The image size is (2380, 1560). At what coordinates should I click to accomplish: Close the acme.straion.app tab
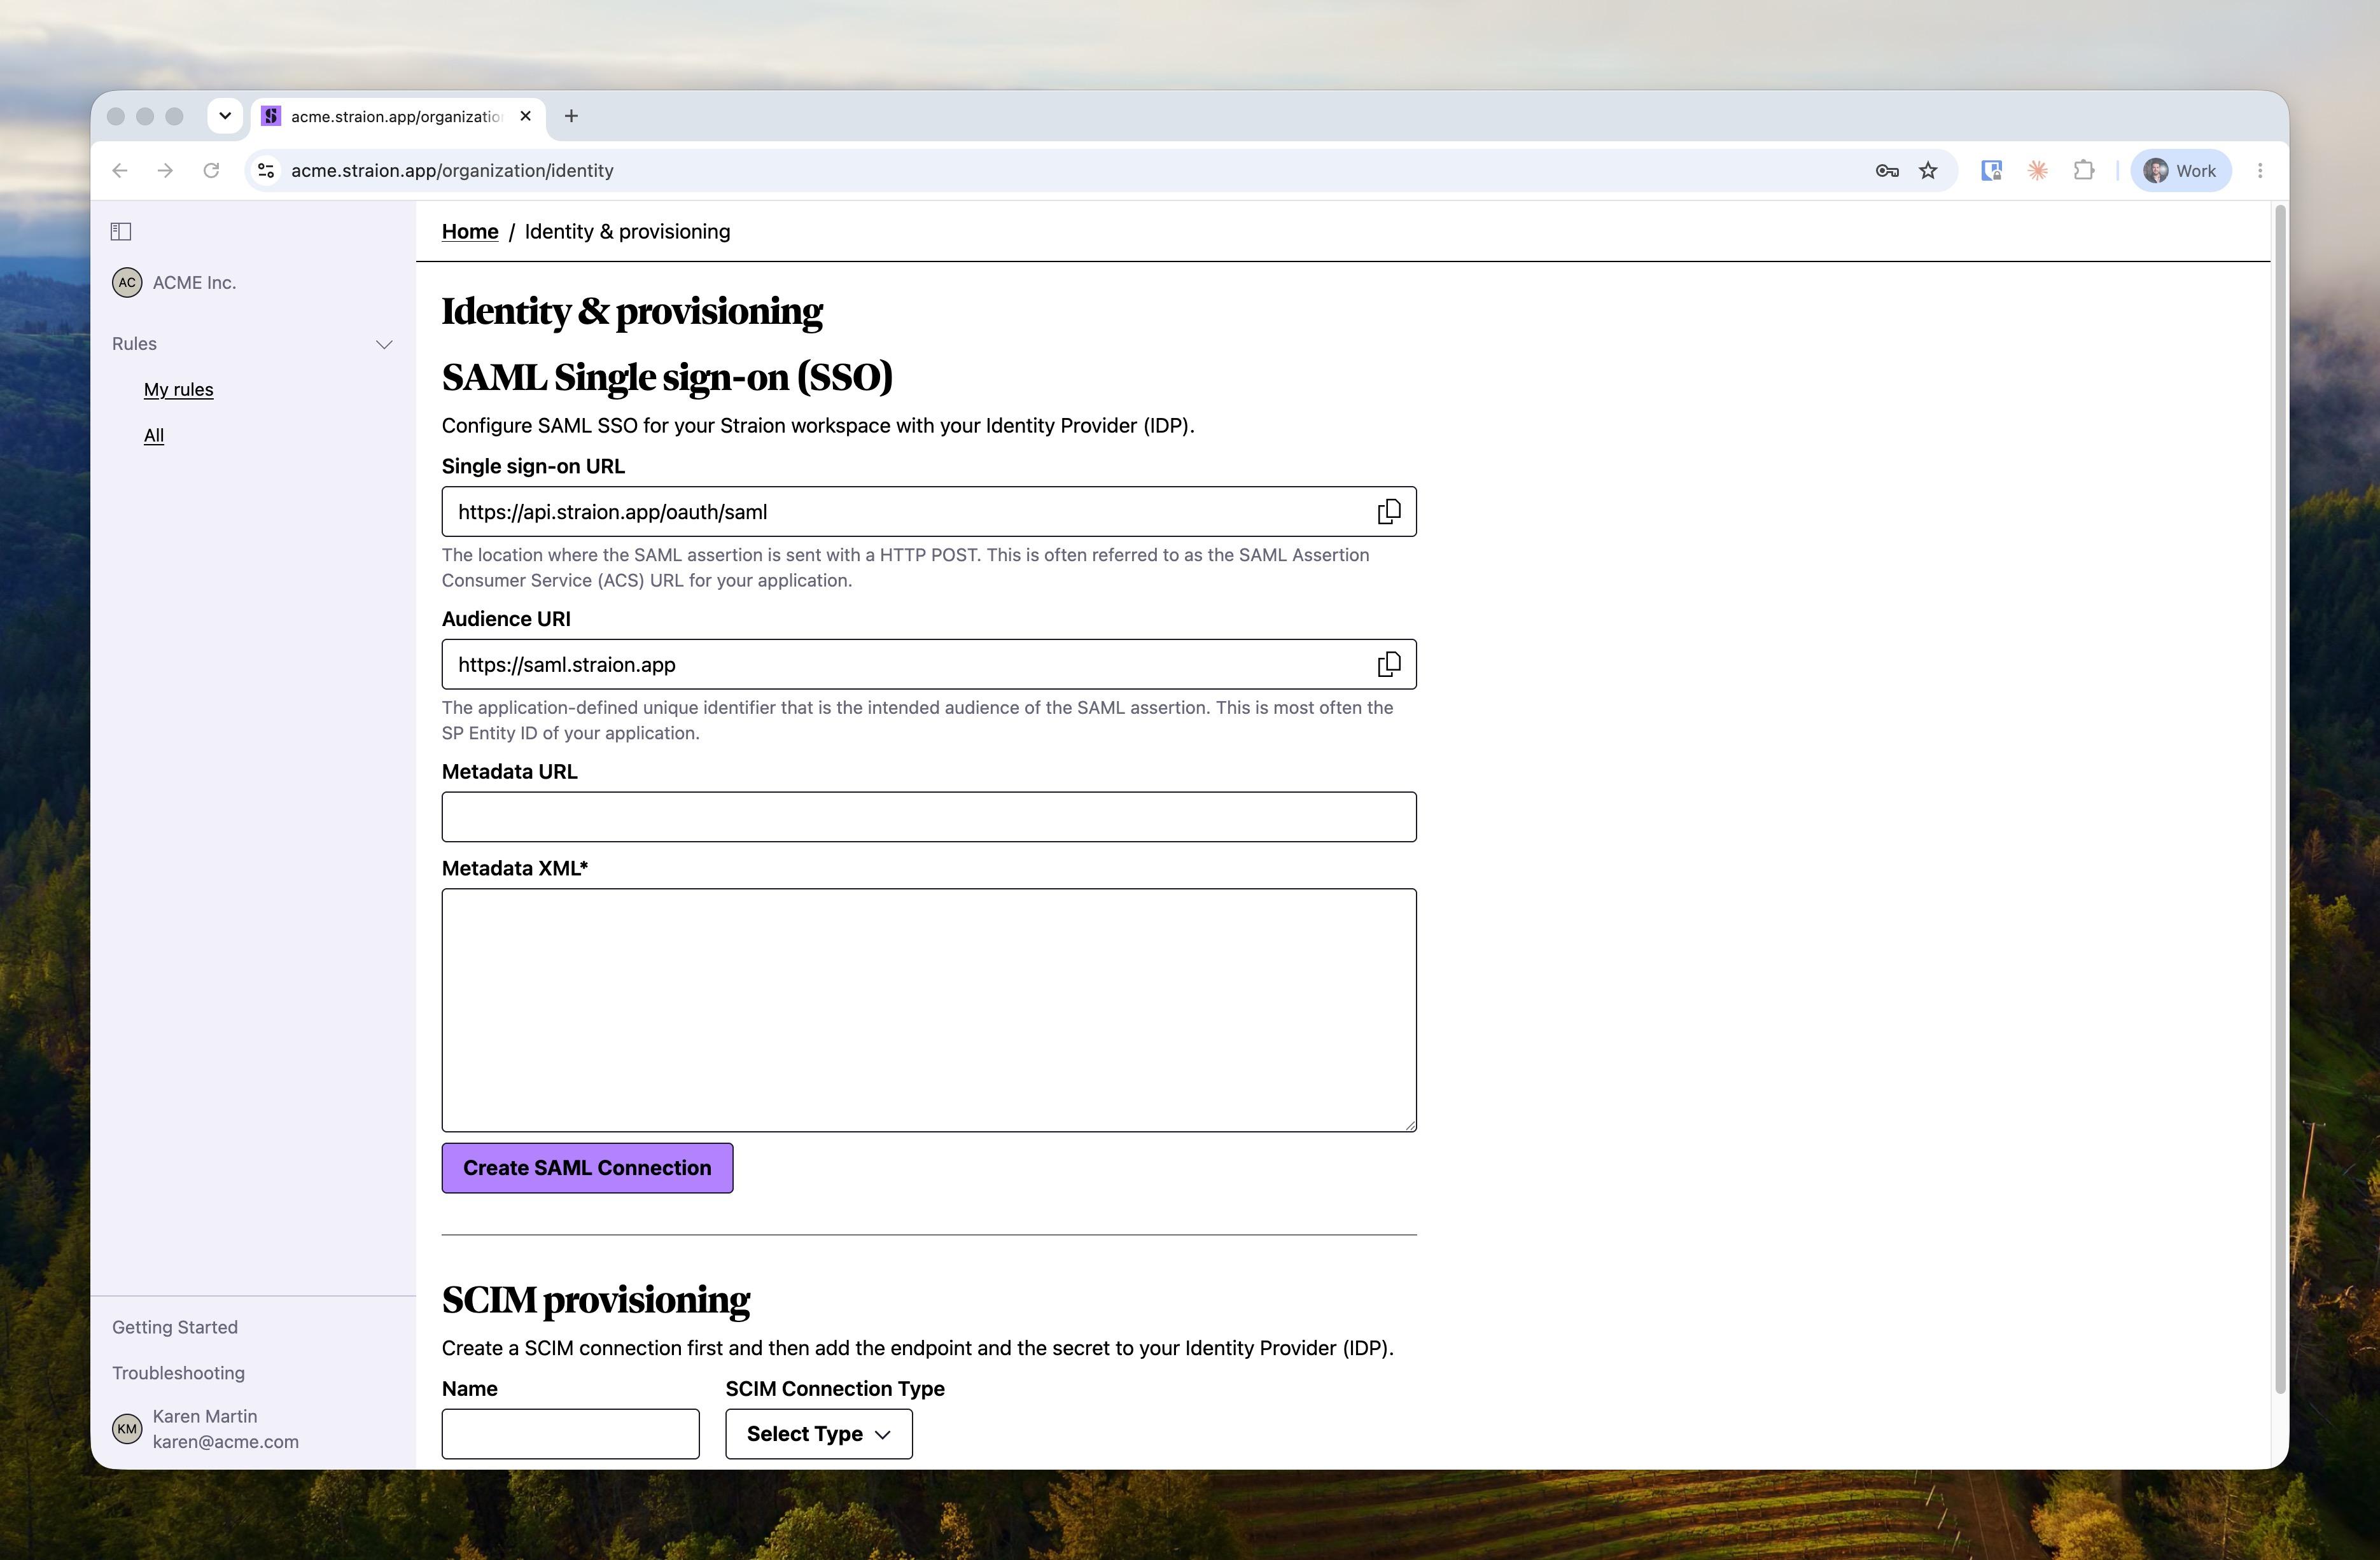tap(526, 116)
